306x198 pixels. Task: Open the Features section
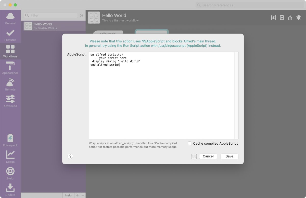coord(10,35)
